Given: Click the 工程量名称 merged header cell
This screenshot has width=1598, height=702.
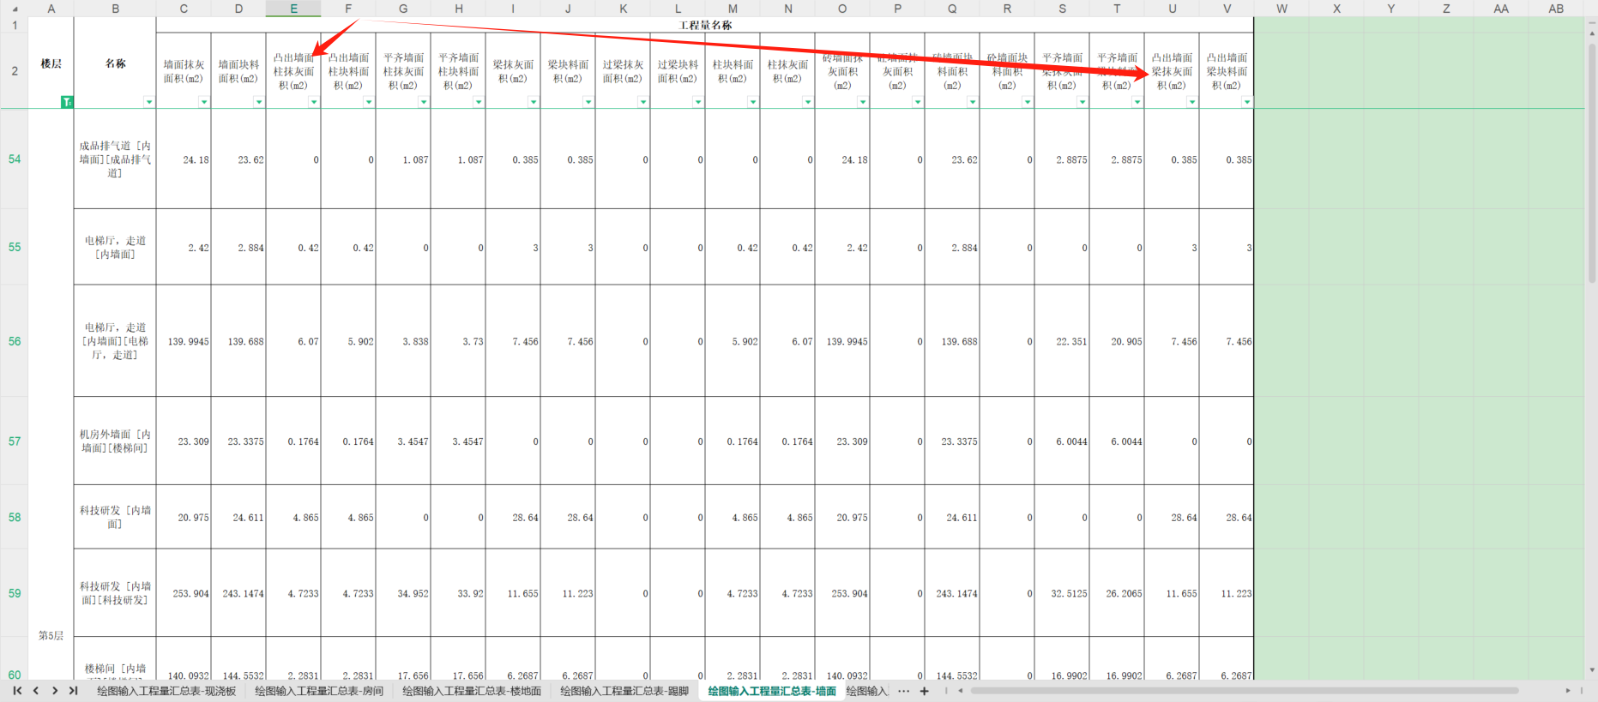Looking at the screenshot, I should [705, 25].
